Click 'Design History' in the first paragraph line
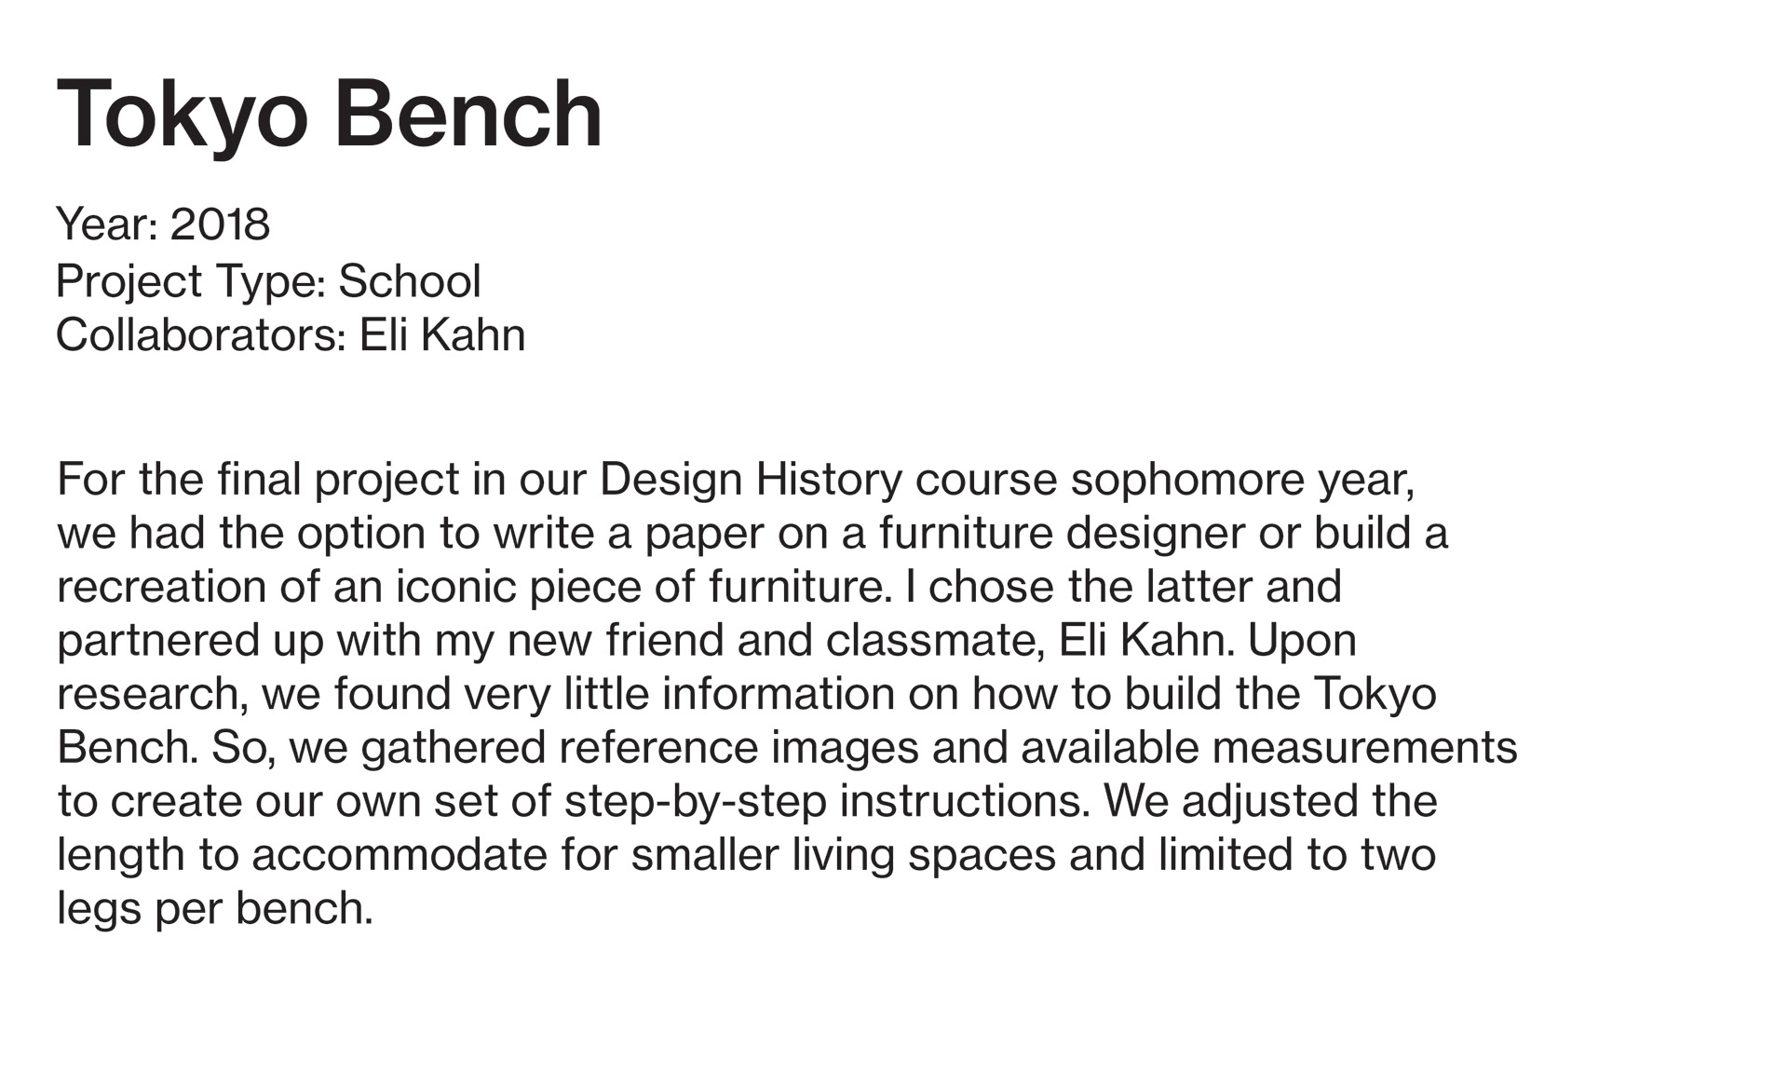 [752, 480]
